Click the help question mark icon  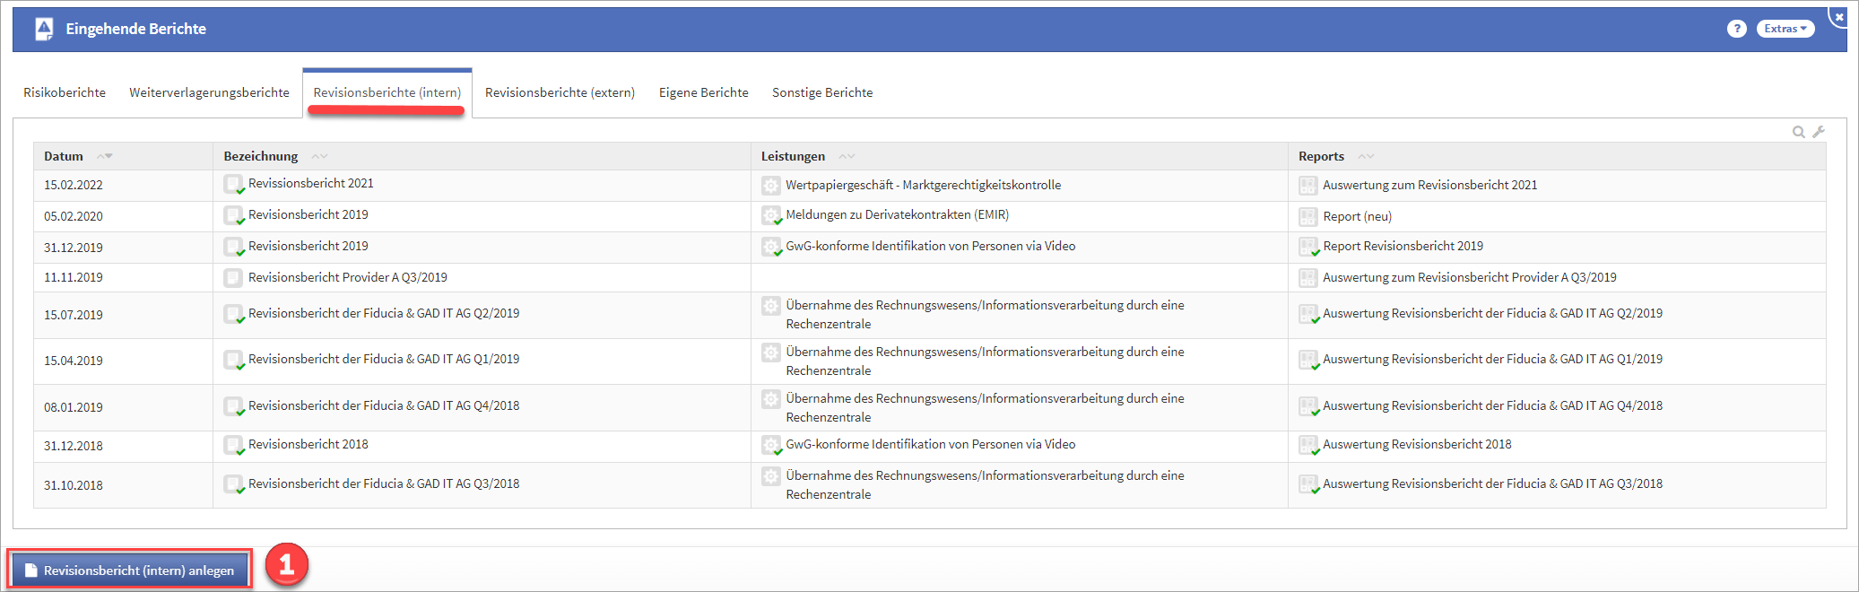pyautogui.click(x=1736, y=29)
